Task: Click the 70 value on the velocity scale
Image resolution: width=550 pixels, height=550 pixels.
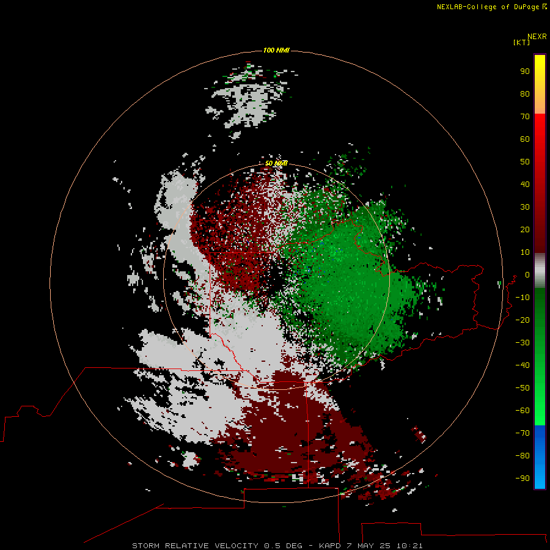Action: pyautogui.click(x=525, y=117)
